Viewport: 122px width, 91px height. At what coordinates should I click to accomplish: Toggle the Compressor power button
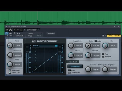7,33
